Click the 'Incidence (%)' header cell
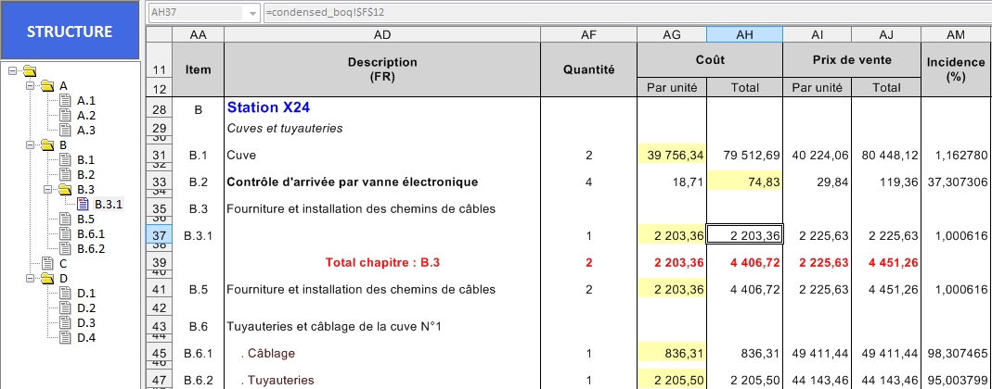Screen dimensions: 992x389 tap(956, 69)
